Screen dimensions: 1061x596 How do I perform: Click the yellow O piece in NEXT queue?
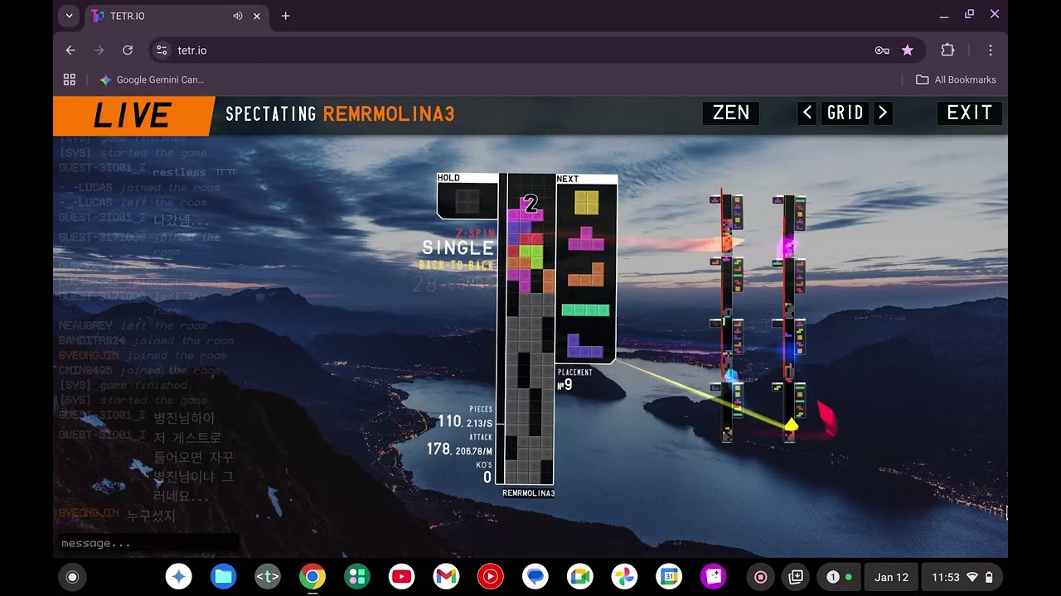tap(586, 203)
